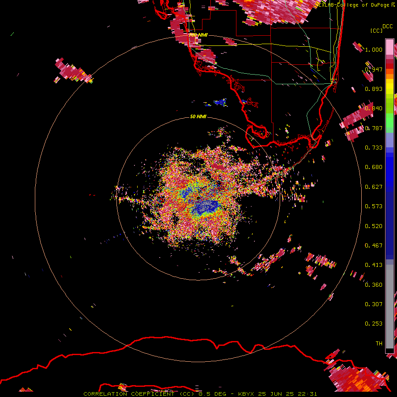
Task: Click the 0.253 scale label
Action: pyautogui.click(x=374, y=324)
